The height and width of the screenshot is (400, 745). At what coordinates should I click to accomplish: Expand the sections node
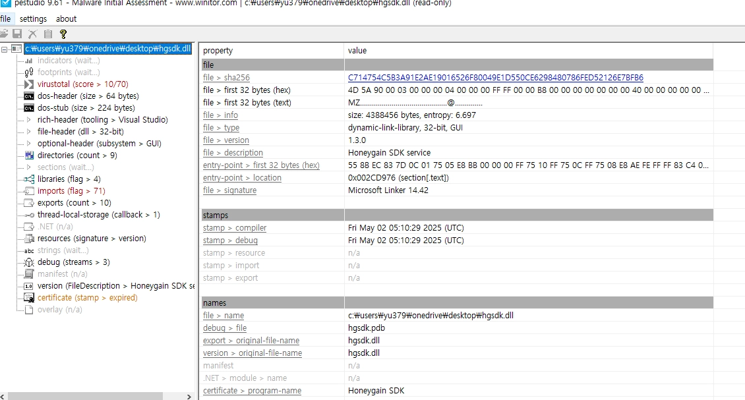click(x=29, y=167)
